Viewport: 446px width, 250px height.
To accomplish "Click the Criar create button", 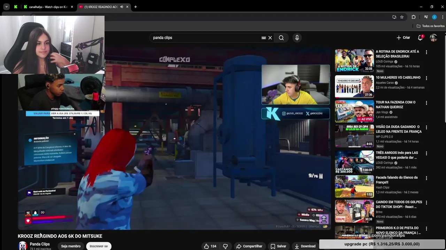I will 403,37.
